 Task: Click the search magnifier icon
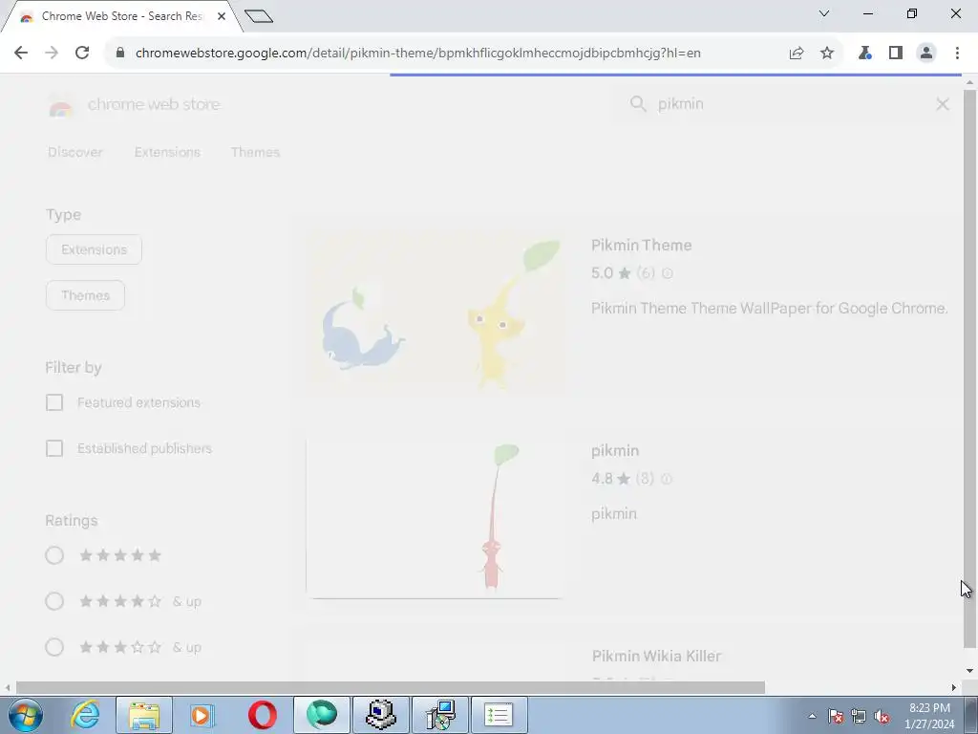point(638,103)
